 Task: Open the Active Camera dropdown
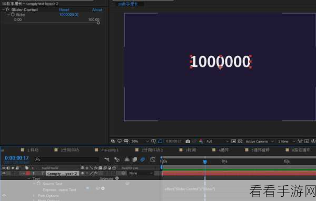[260, 142]
